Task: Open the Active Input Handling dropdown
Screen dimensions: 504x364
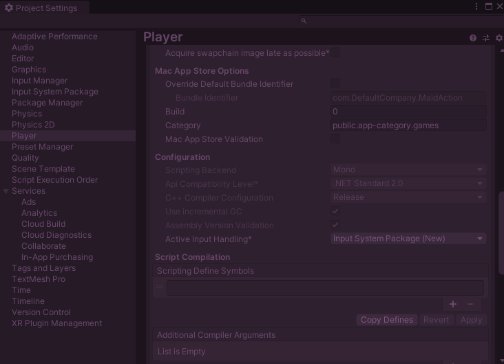Action: point(408,239)
